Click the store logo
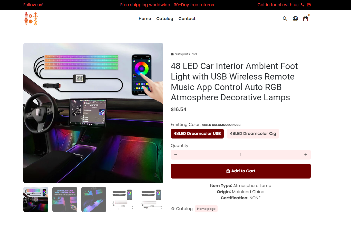 click(x=31, y=19)
